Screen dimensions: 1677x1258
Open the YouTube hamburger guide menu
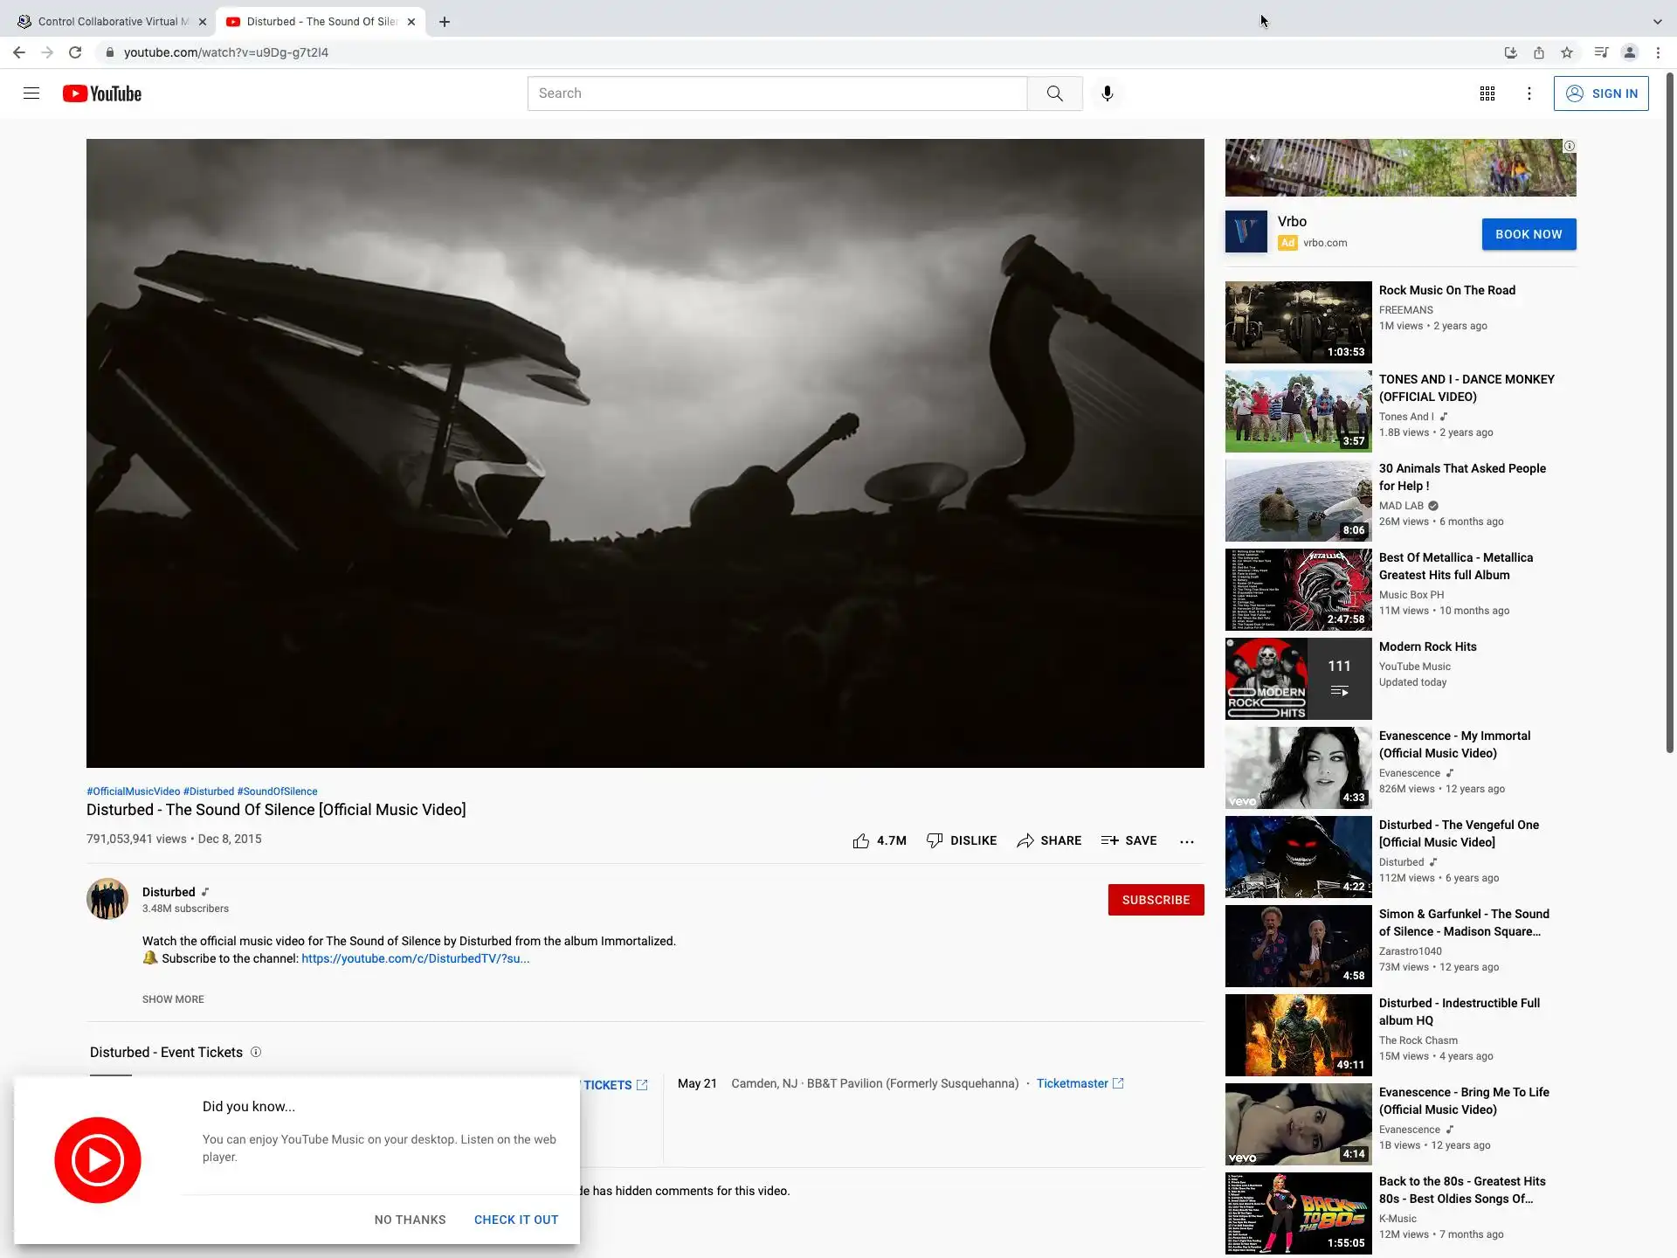(31, 93)
